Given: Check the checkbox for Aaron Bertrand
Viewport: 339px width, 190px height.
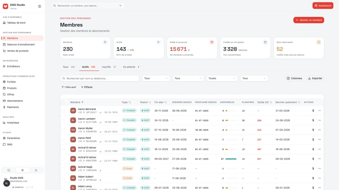Looking at the screenshot, I should (63, 111).
